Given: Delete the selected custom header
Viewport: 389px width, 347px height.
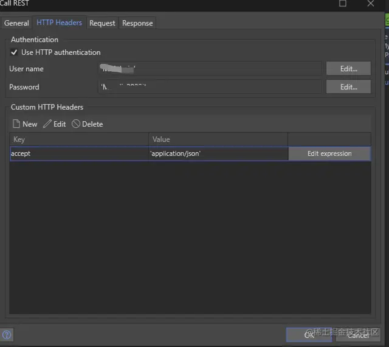Looking at the screenshot, I should (88, 124).
